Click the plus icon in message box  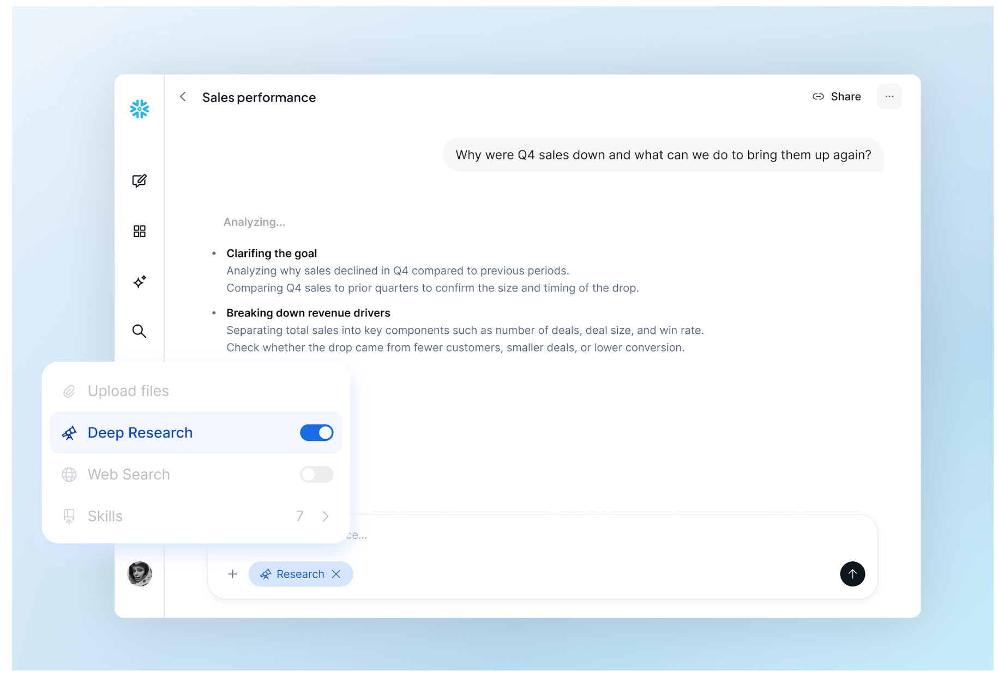pyautogui.click(x=233, y=574)
